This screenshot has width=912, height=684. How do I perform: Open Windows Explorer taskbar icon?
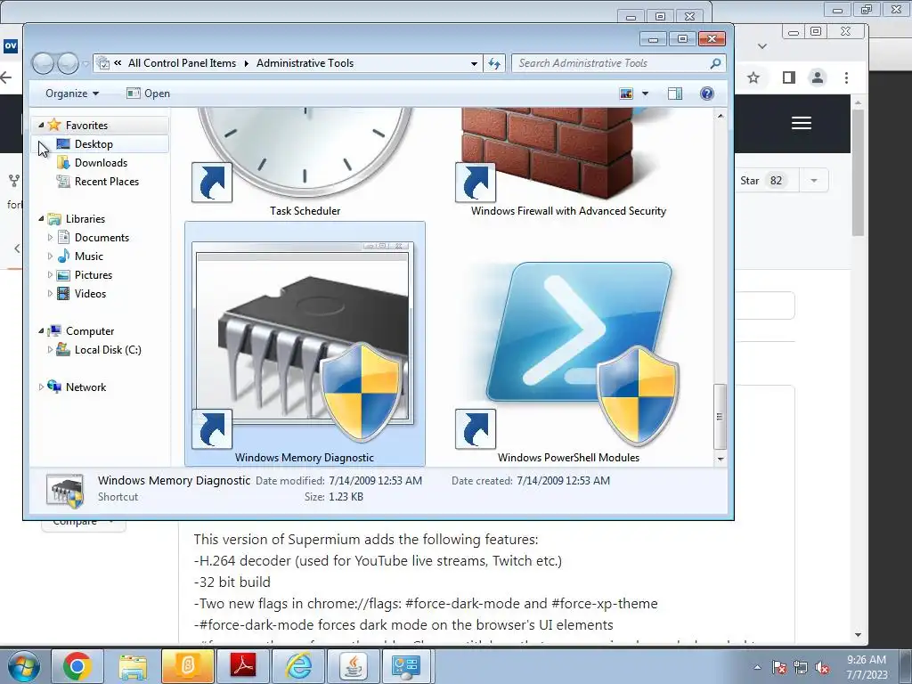[133, 666]
